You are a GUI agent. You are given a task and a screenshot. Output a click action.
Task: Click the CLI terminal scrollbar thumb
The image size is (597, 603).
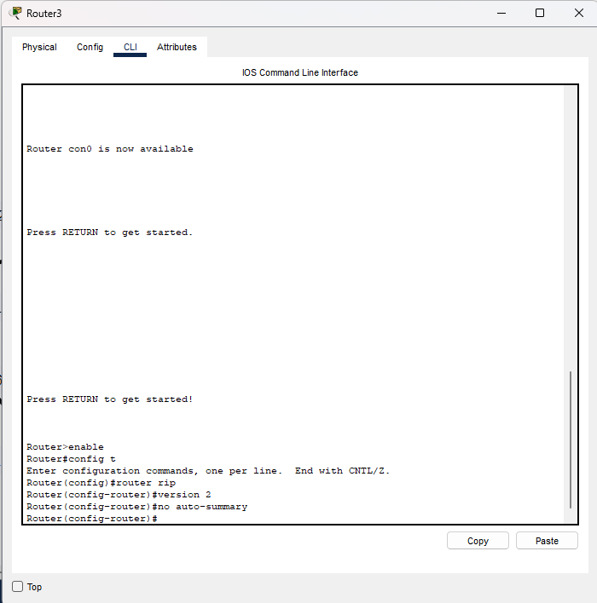(x=571, y=439)
